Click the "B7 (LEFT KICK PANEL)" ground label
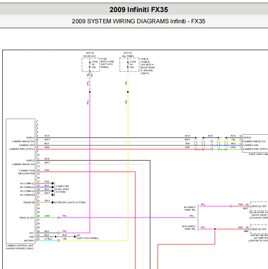Image resolution: width=268 pixels, height=269 pixels. (x=88, y=237)
